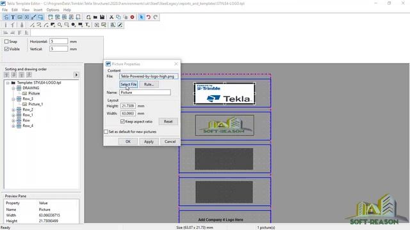
Task: Click the Select File button
Action: click(x=128, y=84)
